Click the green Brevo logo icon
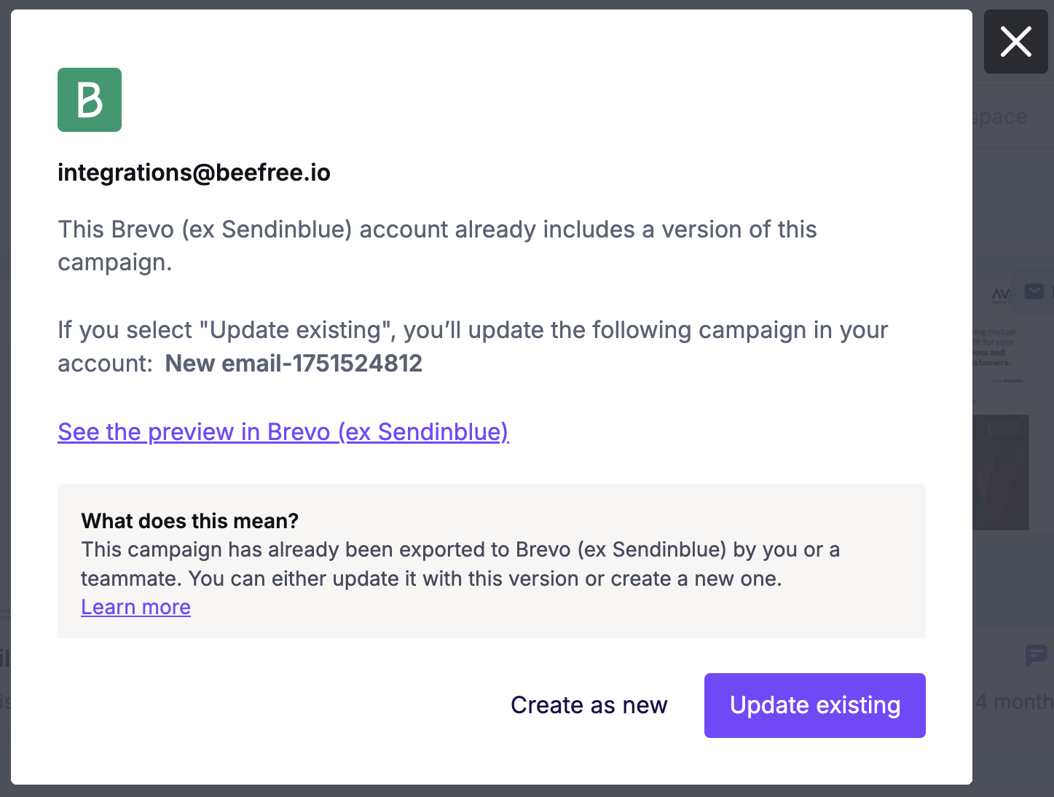Image resolution: width=1054 pixels, height=797 pixels. click(90, 100)
